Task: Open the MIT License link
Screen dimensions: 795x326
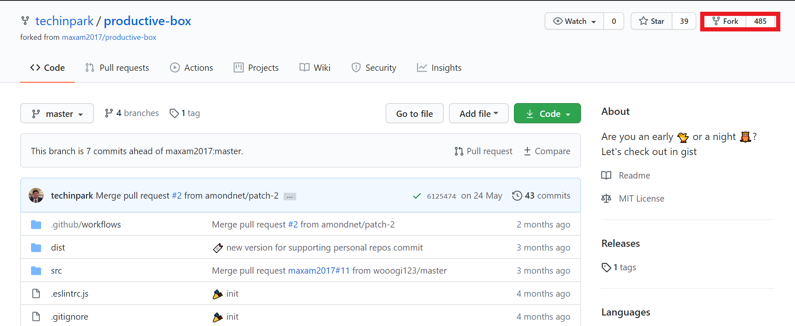Action: 641,199
